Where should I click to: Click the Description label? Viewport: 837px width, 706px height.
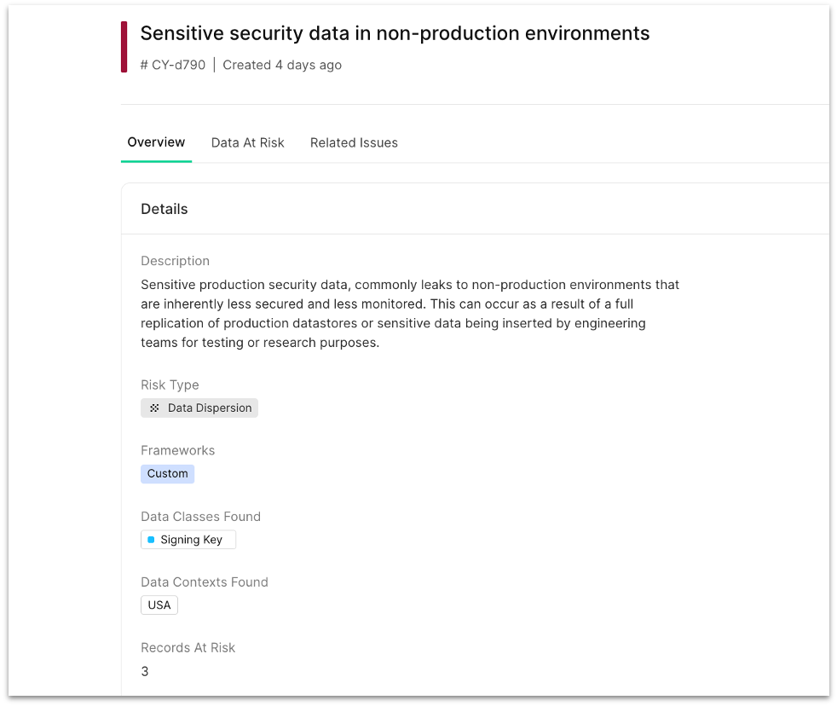coord(175,261)
